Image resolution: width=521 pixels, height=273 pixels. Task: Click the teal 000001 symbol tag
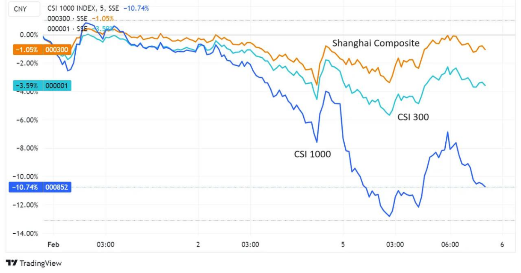56,85
